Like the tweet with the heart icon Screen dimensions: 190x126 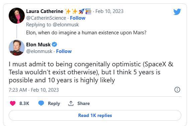pyautogui.click(x=13, y=103)
